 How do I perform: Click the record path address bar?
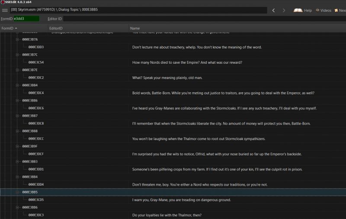[x=139, y=10]
